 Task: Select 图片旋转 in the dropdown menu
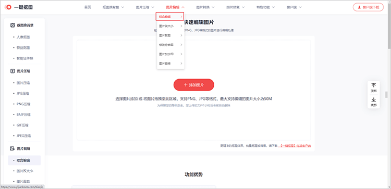171,64
